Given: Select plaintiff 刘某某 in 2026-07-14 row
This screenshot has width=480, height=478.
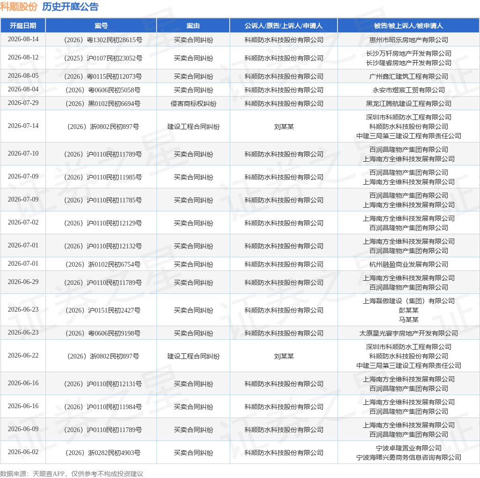Looking at the screenshot, I should [284, 127].
